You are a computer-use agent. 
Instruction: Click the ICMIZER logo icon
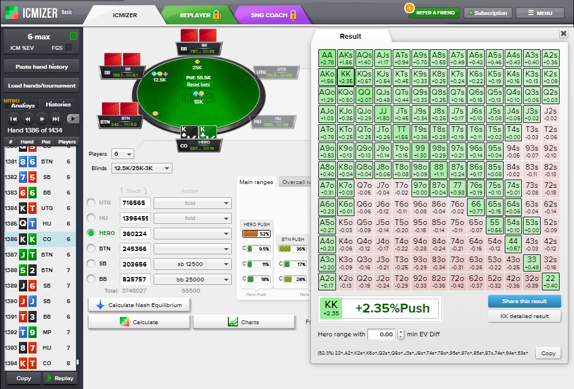click(x=11, y=13)
